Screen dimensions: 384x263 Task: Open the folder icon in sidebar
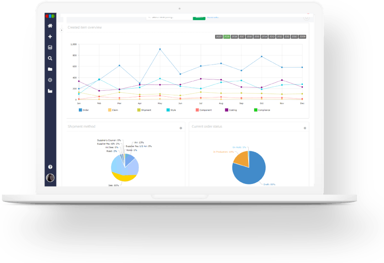click(x=50, y=69)
